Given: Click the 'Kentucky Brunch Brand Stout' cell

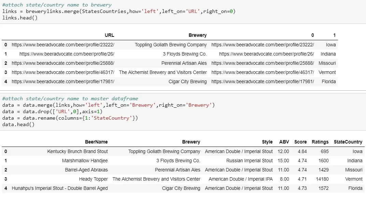Looking at the screenshot, I should coord(78,151).
